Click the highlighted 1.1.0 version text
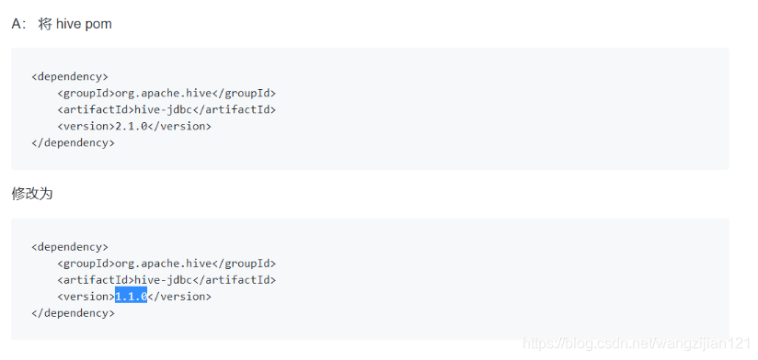The image size is (758, 360). coord(131,297)
